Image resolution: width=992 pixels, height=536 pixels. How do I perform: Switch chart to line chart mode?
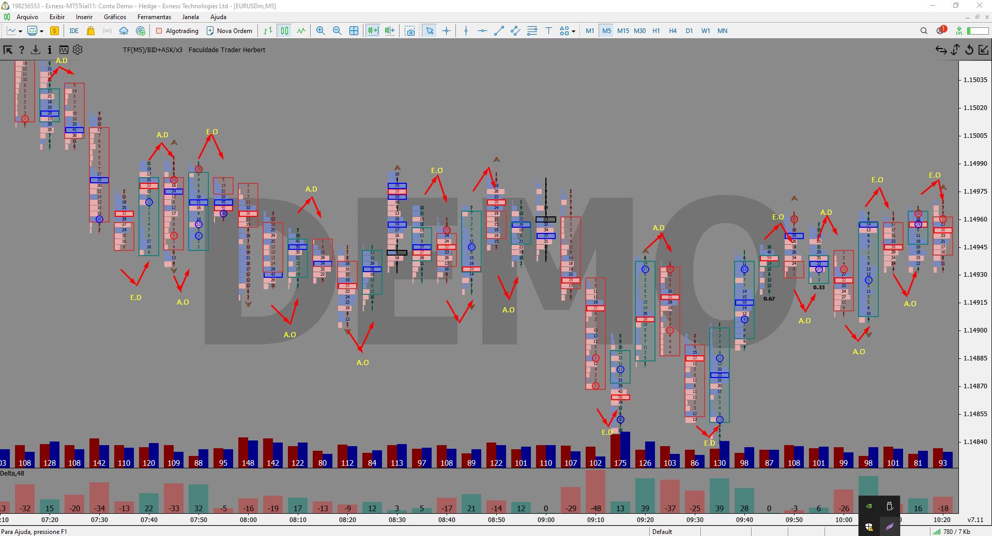pyautogui.click(x=301, y=31)
